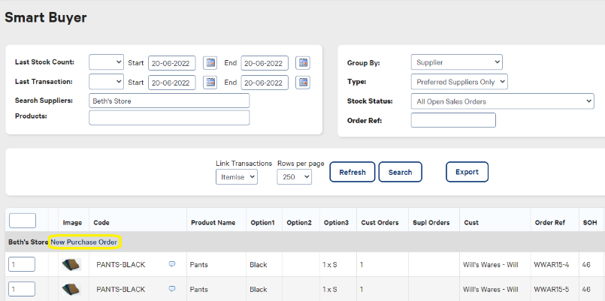Viewport: 605px width, 301px height.
Task: Open calendar for Last Stock Count end date
Action: coord(302,62)
